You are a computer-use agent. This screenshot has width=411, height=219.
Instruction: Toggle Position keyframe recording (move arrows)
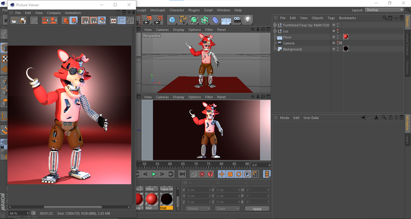click(222, 174)
